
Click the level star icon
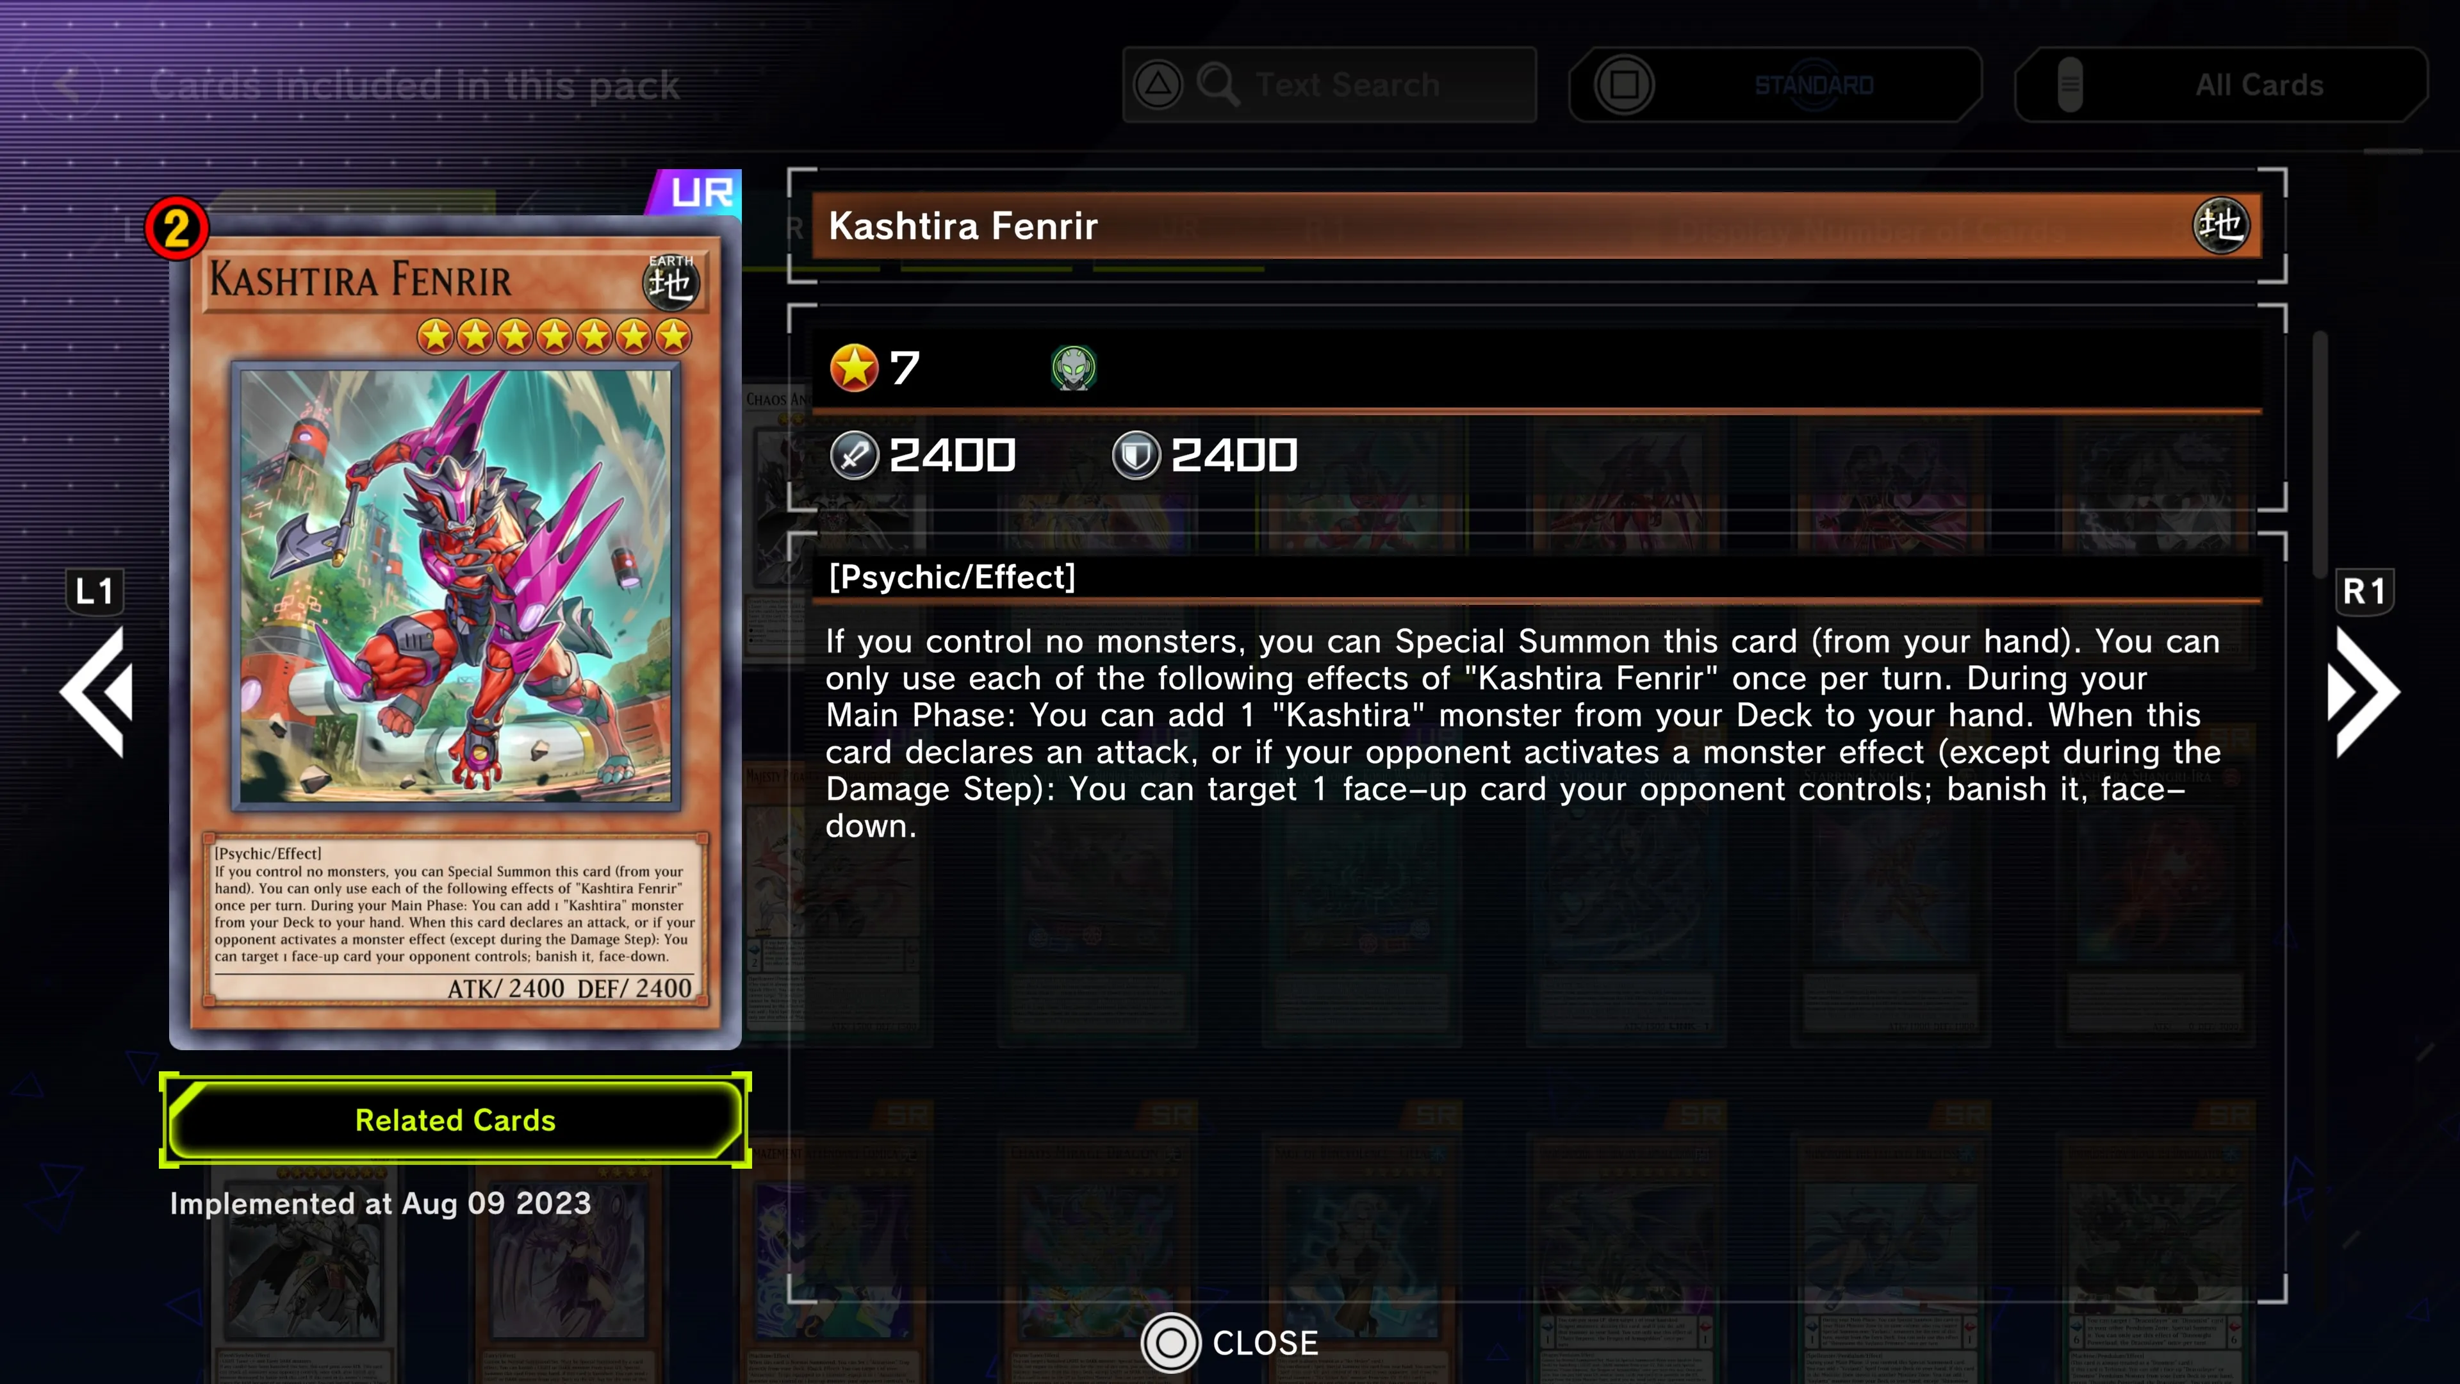pos(854,368)
